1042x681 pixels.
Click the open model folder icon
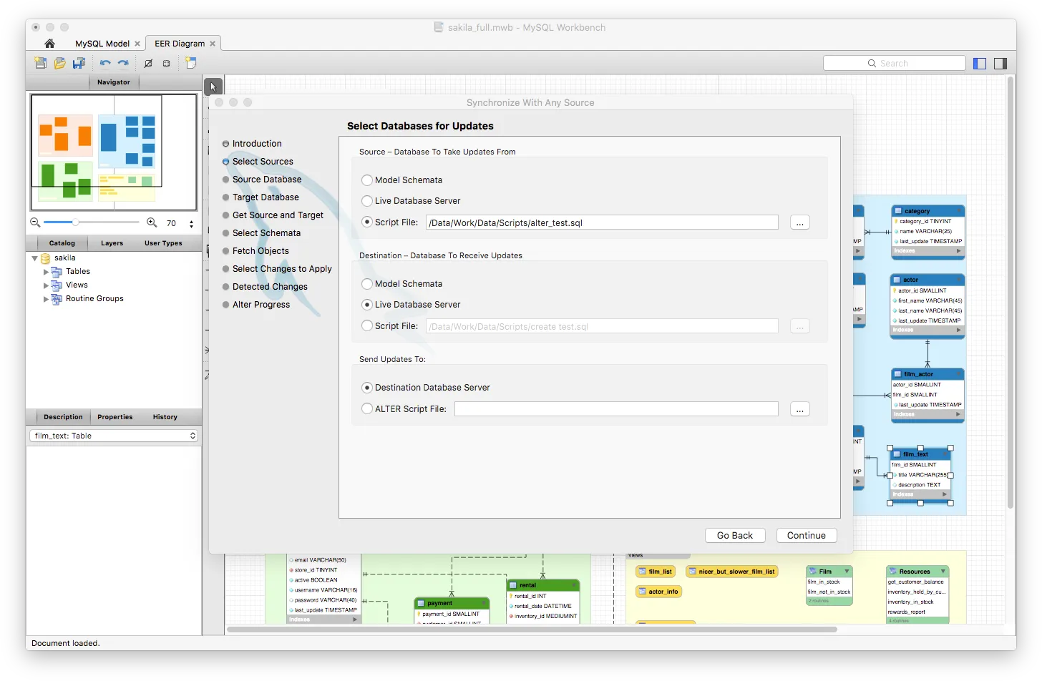(60, 63)
